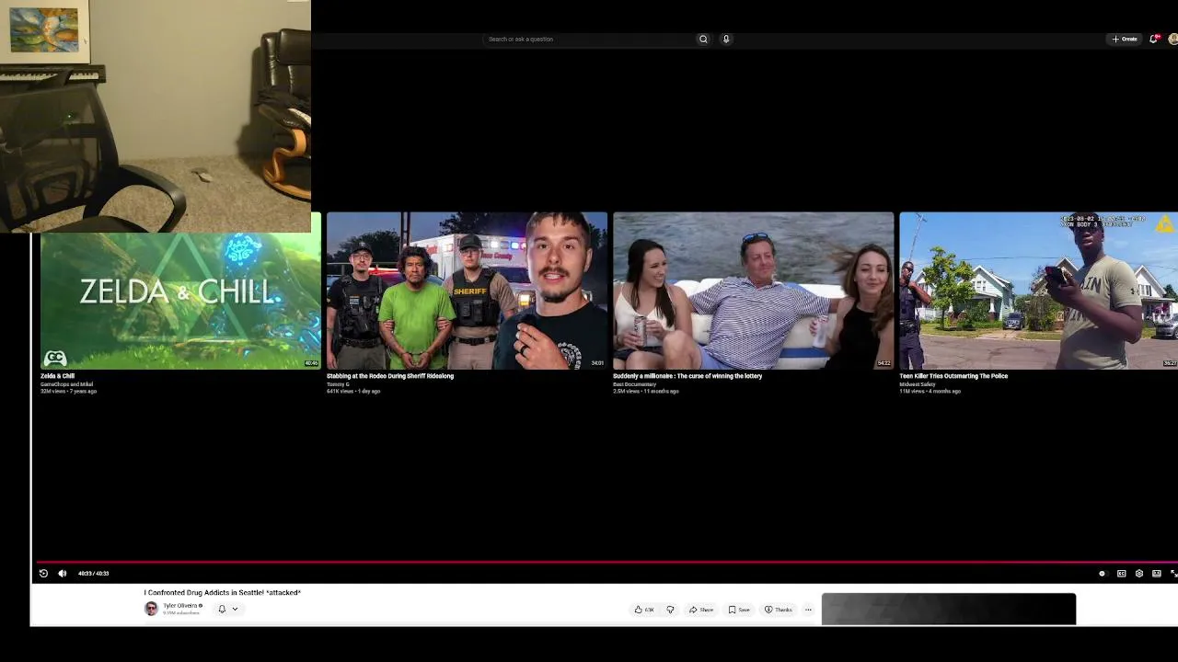Image resolution: width=1178 pixels, height=662 pixels.
Task: Open the notifications bell in the header
Action: point(1153,39)
